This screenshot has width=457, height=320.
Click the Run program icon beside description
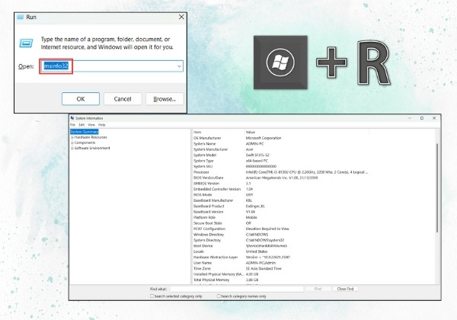[x=26, y=43]
